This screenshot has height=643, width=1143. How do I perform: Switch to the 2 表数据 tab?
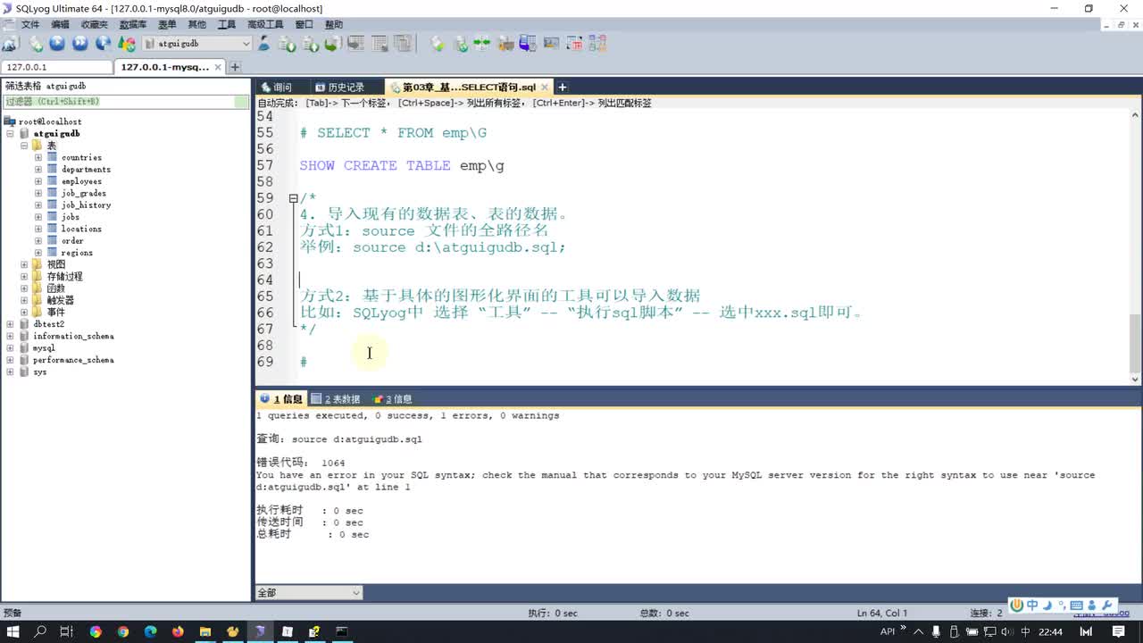click(336, 399)
